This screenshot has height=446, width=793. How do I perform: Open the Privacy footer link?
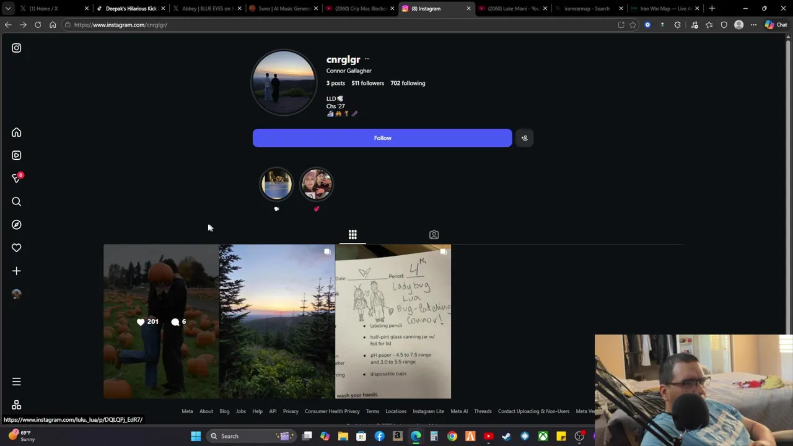[291, 411]
